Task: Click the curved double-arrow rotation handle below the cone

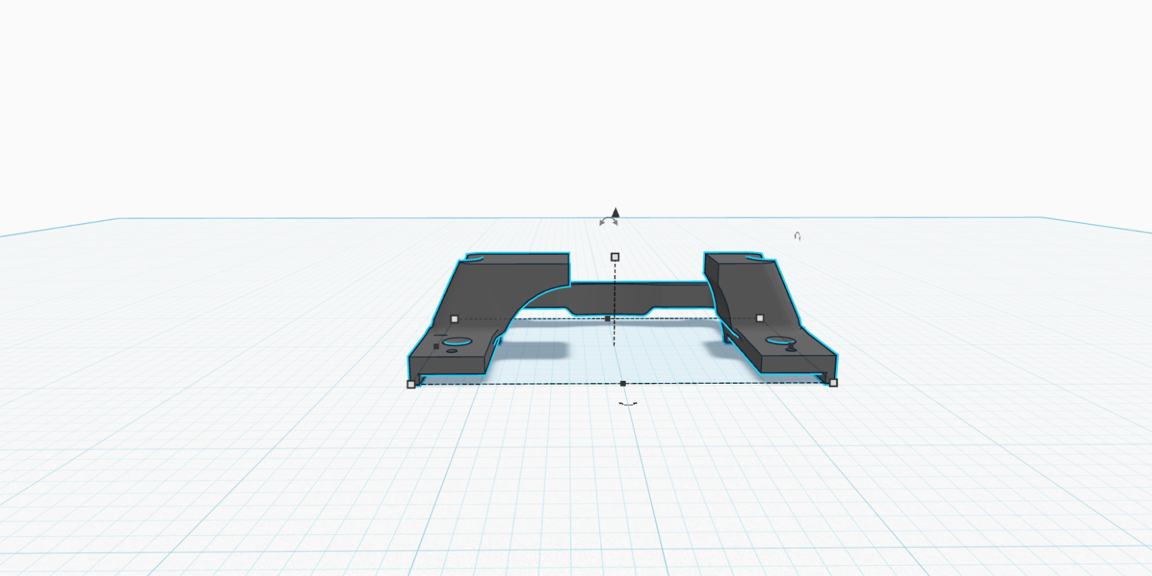Action: 609,222
